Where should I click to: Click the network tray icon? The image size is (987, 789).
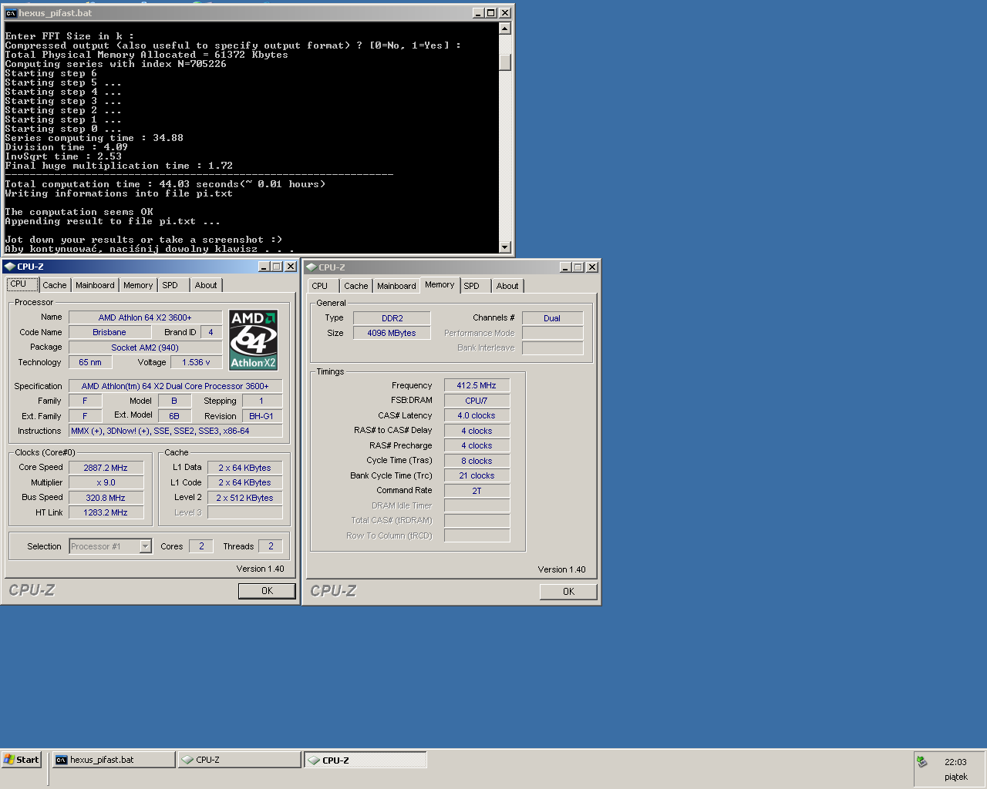(921, 761)
